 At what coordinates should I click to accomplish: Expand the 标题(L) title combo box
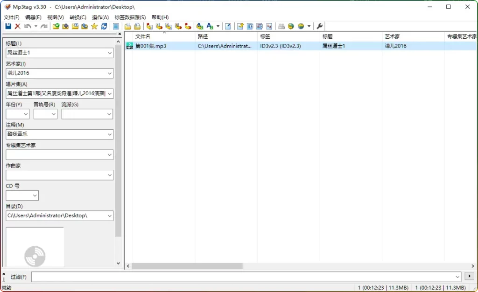click(109, 53)
